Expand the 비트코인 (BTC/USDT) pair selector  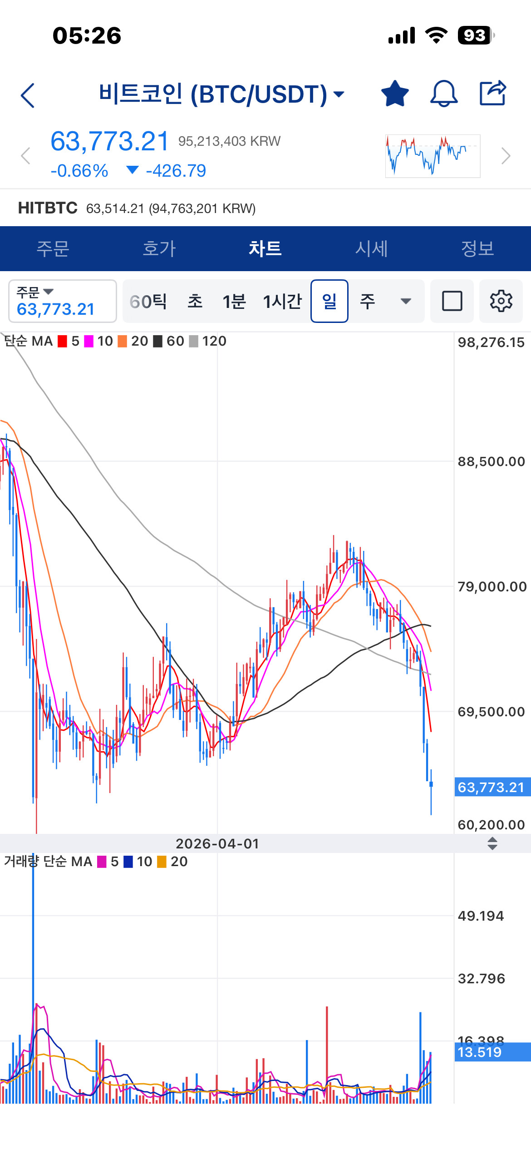pyautogui.click(x=221, y=94)
